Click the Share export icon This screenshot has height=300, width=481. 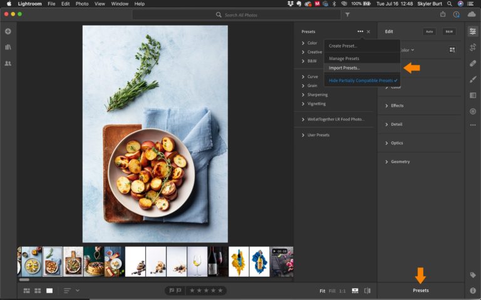443,14
